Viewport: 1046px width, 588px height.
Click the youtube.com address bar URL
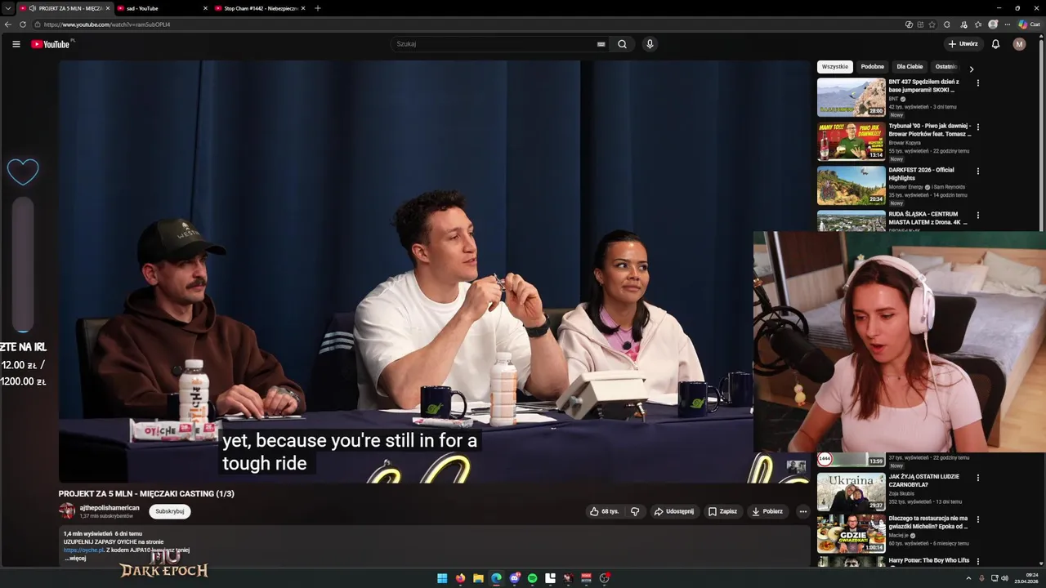[107, 24]
